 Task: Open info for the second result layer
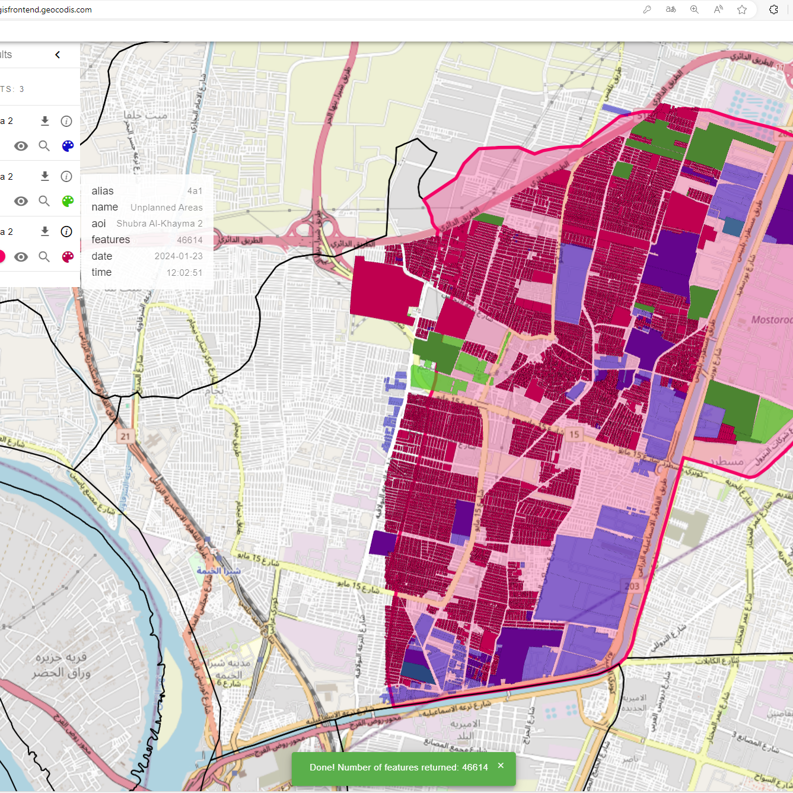point(66,176)
